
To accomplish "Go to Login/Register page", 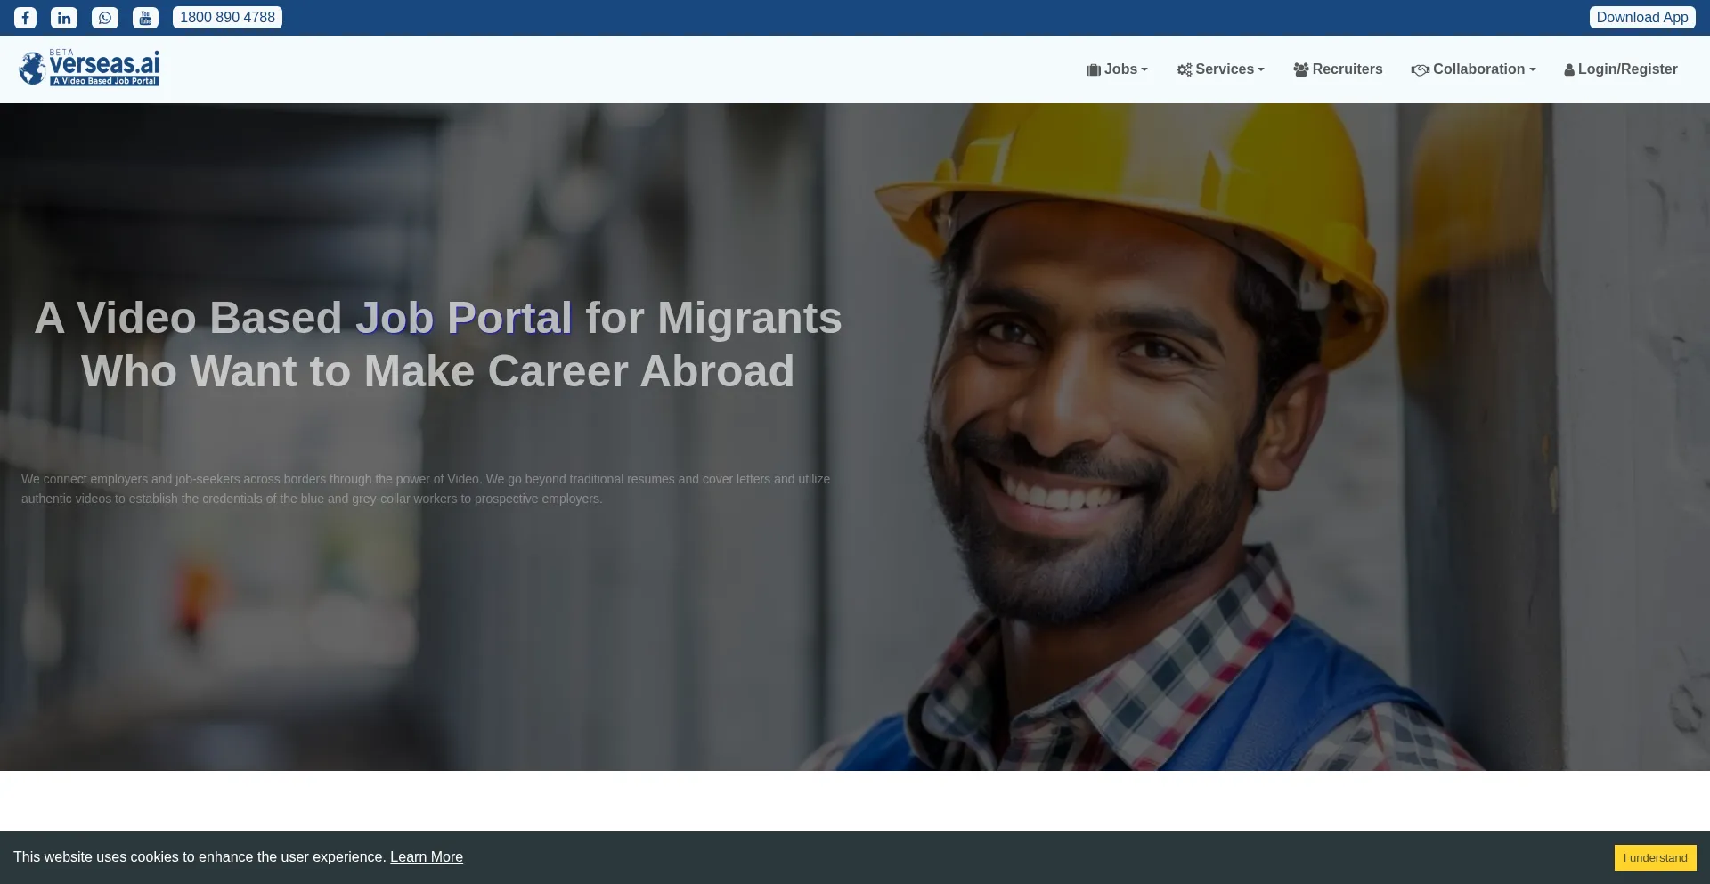I will pos(1627,69).
